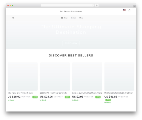Click the Shop hamburger menu icon
This screenshot has height=120, width=142.
coord(62,18)
